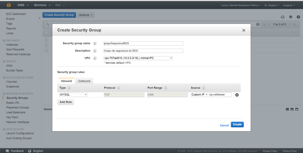Click the info icon next to VPC

coord(95,58)
